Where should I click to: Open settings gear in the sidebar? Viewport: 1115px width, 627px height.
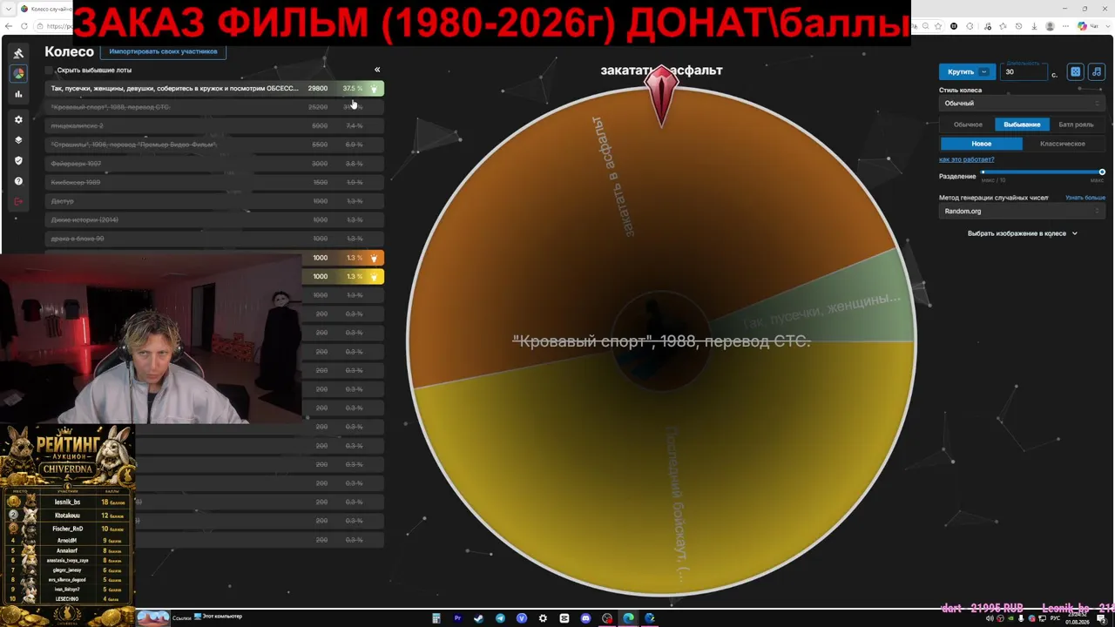pos(18,119)
